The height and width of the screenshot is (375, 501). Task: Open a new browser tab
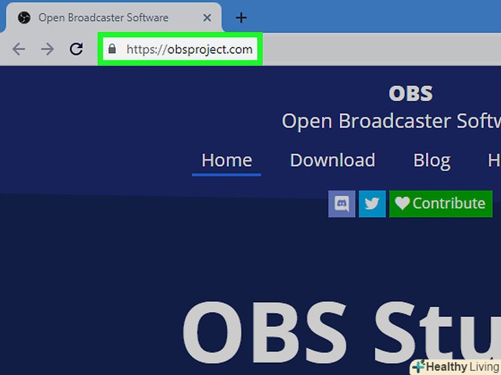tap(242, 18)
